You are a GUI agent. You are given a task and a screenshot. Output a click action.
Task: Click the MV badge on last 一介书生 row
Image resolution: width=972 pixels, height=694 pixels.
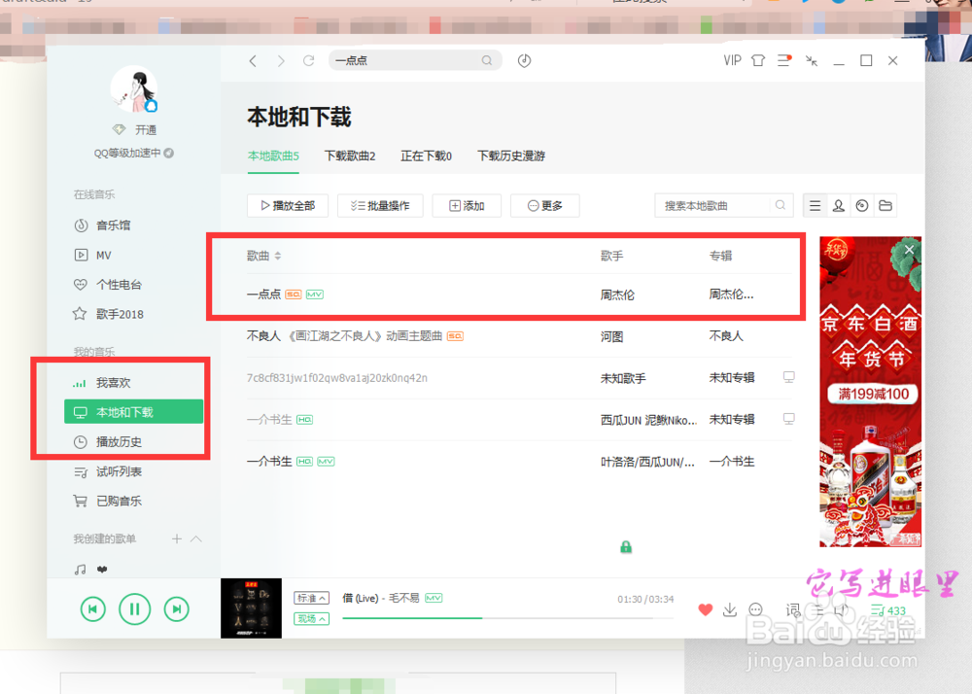tap(326, 462)
